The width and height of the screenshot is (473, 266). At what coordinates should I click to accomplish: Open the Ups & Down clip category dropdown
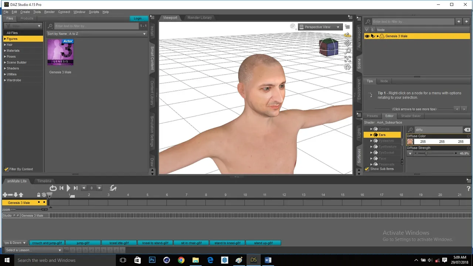click(15, 243)
